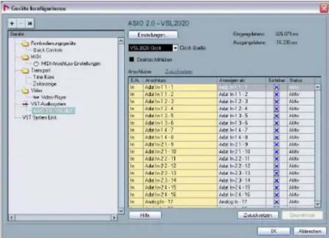
Task: Click the up arrow of port table scrollbar
Action: pos(318,87)
